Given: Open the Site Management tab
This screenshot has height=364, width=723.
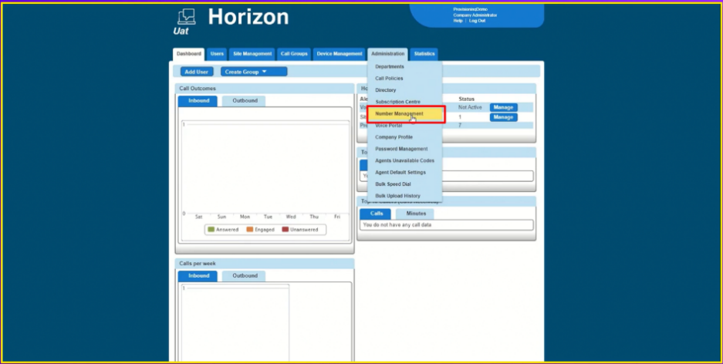Looking at the screenshot, I should pyautogui.click(x=252, y=54).
